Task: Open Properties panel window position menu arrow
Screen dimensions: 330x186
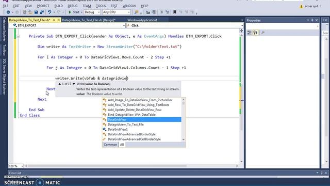Action: [x=308, y=20]
